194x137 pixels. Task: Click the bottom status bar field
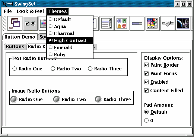[97, 131]
